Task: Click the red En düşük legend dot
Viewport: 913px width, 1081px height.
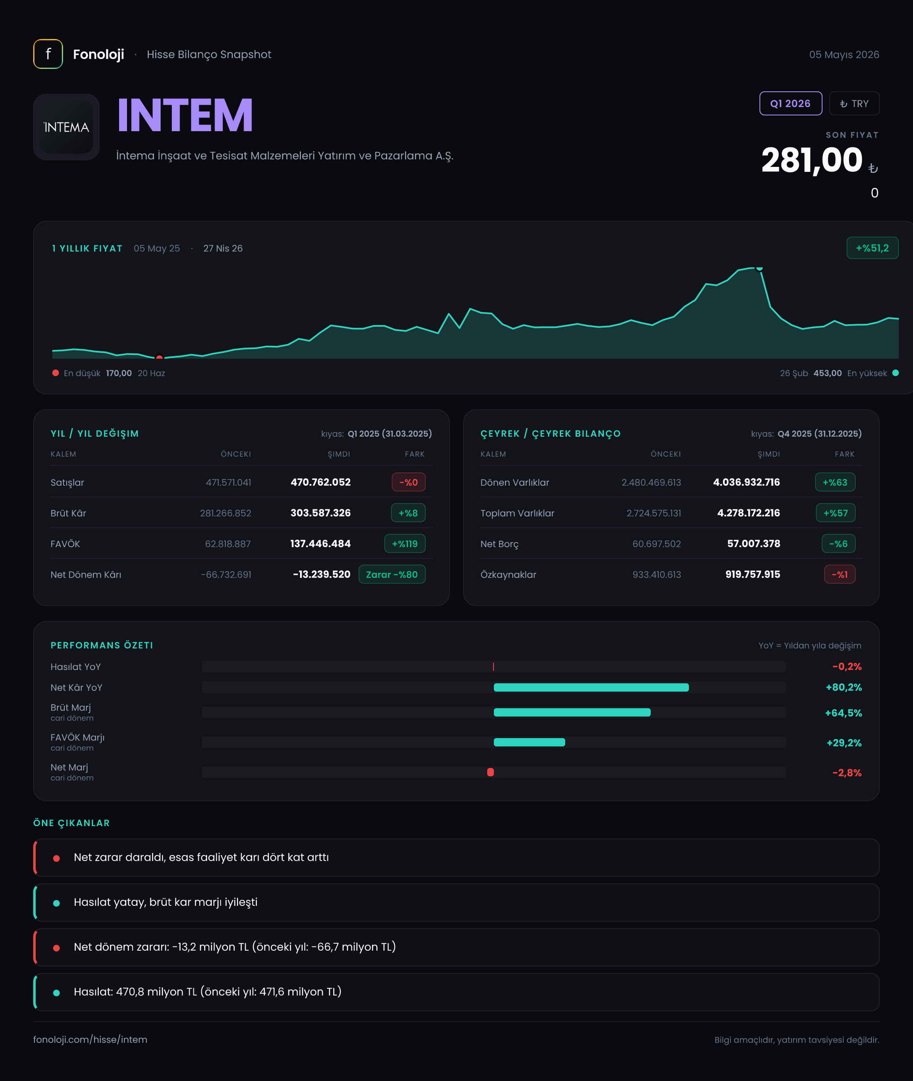Action: point(55,373)
